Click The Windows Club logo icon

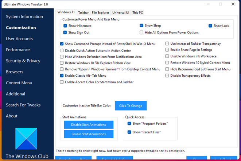point(26,138)
